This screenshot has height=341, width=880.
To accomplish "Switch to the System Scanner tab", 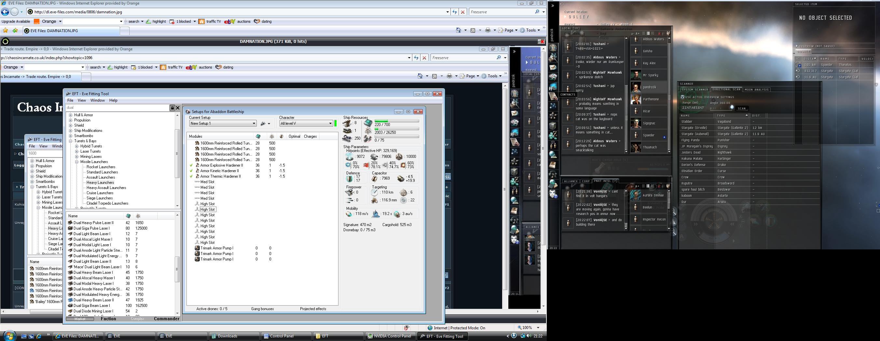I will 695,90.
